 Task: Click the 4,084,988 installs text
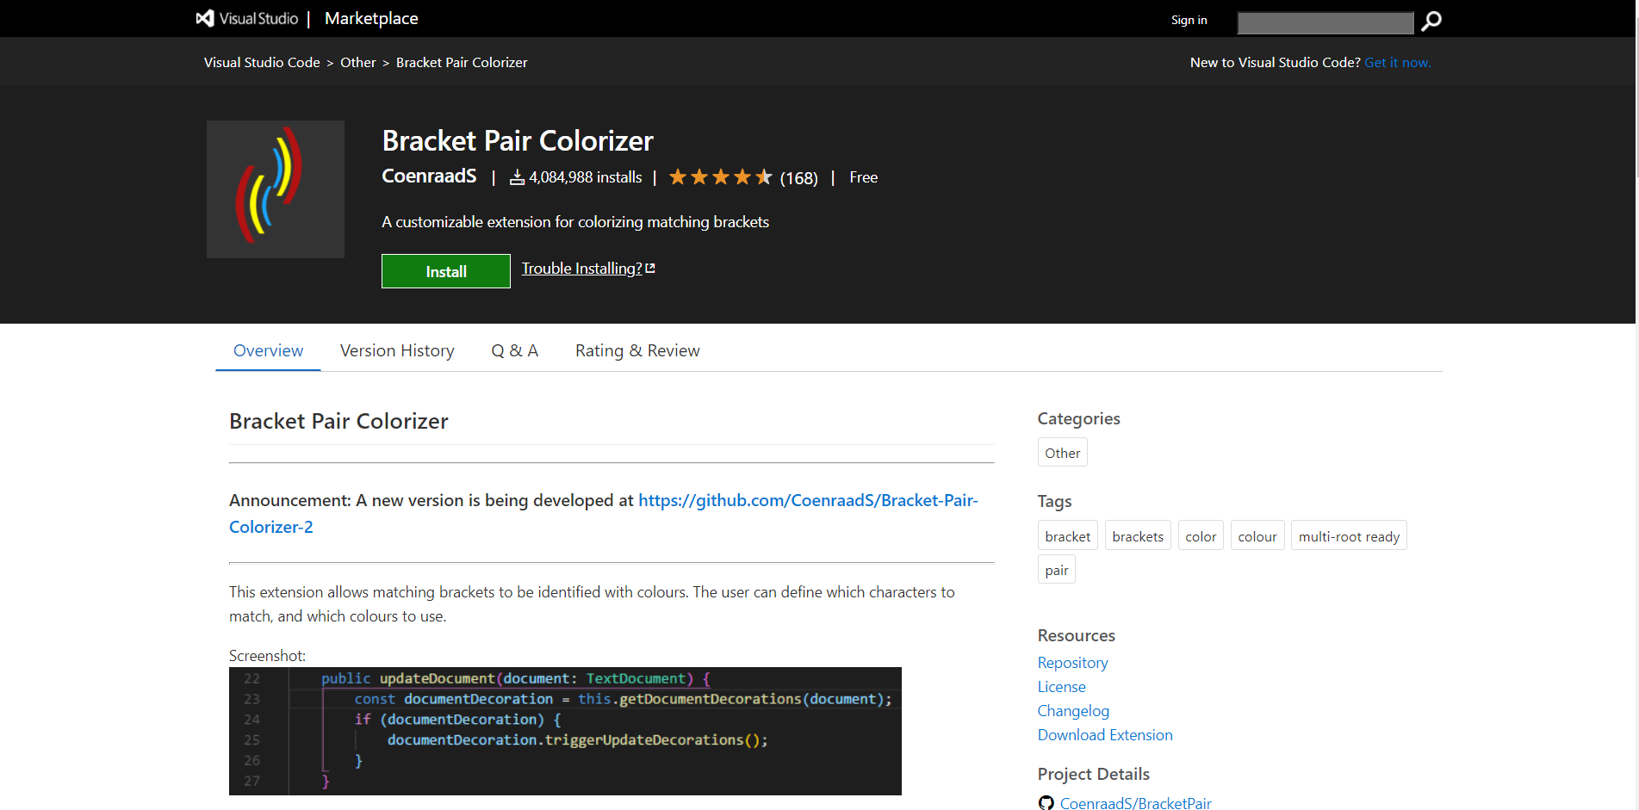pyautogui.click(x=585, y=177)
